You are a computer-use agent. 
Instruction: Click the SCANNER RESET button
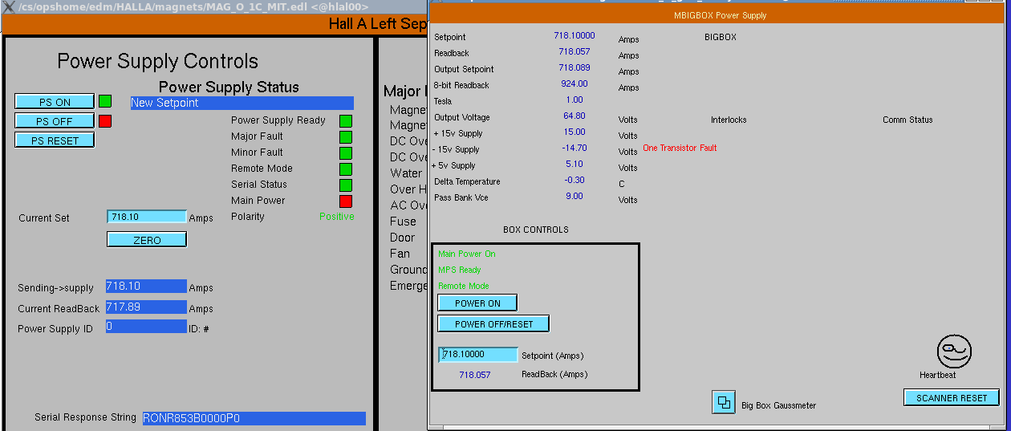coord(952,398)
